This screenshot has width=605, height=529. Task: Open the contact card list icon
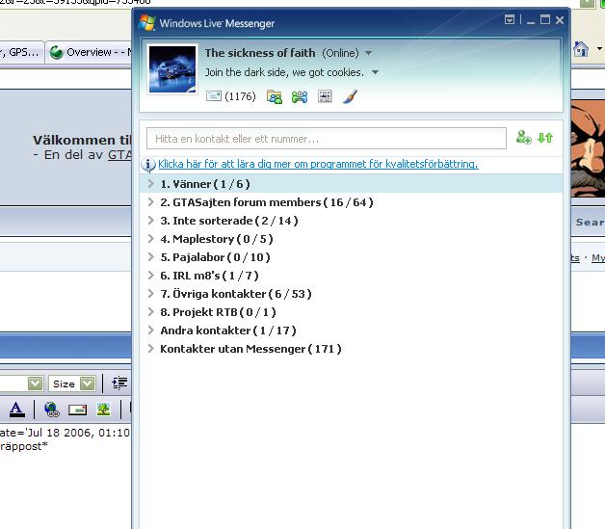(325, 96)
